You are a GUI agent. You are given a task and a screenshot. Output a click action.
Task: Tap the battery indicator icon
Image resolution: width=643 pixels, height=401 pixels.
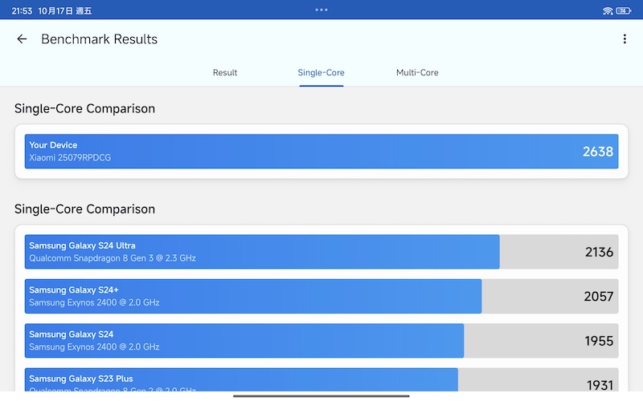pyautogui.click(x=625, y=10)
